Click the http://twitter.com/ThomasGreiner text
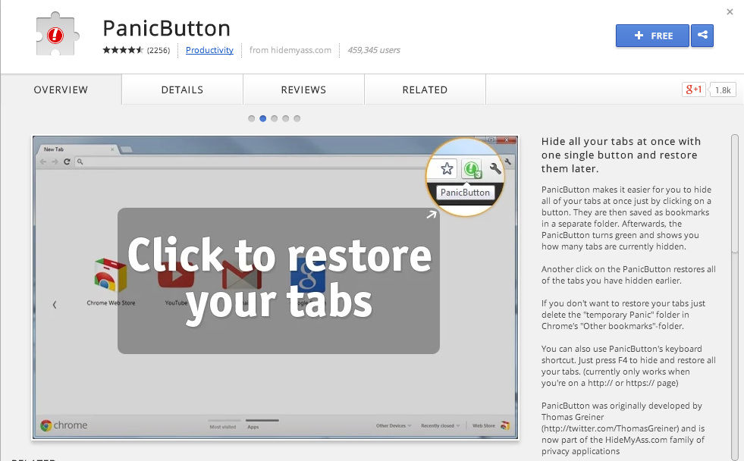Image resolution: width=744 pixels, height=461 pixels. click(611, 428)
